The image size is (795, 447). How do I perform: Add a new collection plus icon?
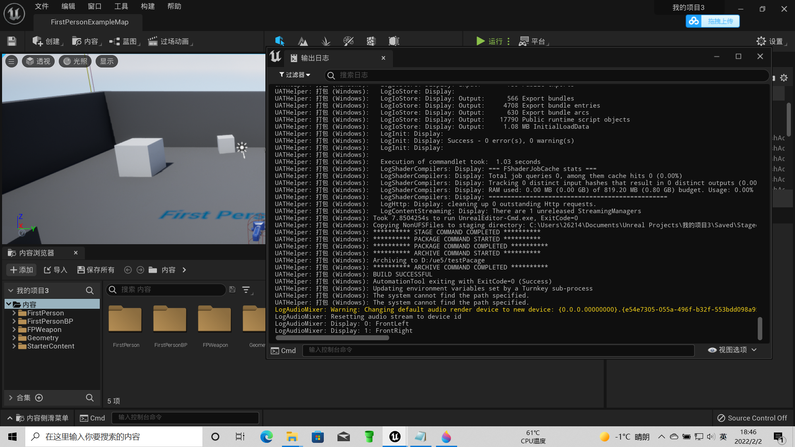tap(39, 398)
